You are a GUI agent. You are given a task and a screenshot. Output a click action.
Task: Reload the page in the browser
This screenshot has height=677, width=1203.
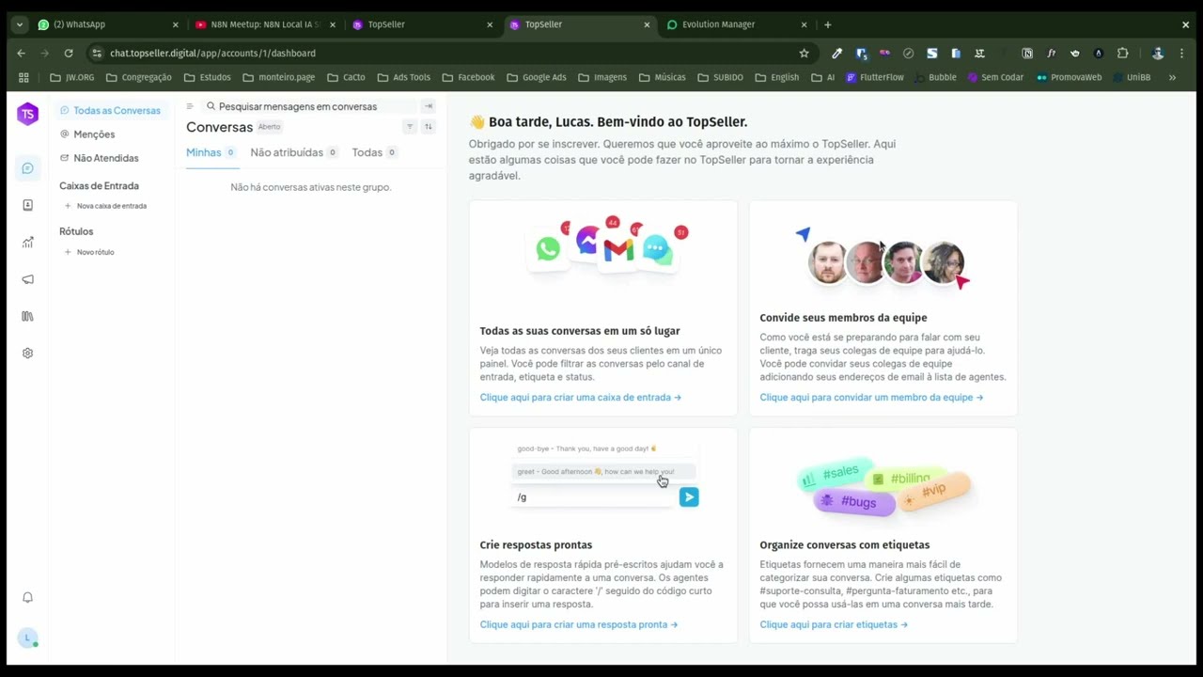coord(69,54)
